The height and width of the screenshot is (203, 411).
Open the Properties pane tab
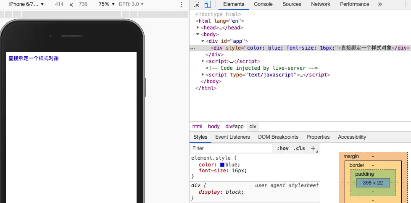coord(318,137)
